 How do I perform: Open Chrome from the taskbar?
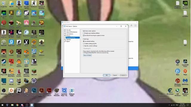(x=17, y=105)
